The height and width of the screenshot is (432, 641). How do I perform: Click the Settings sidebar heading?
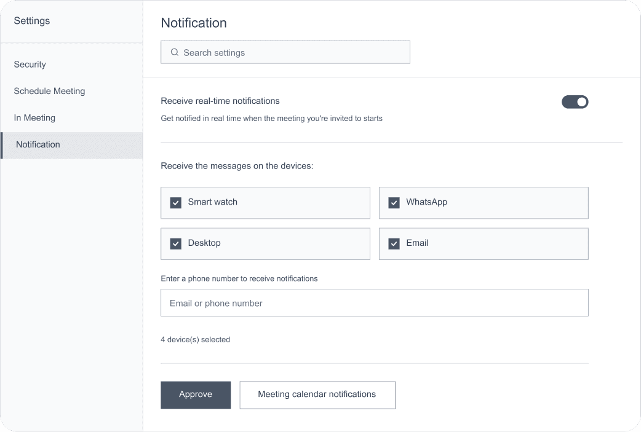click(x=32, y=21)
